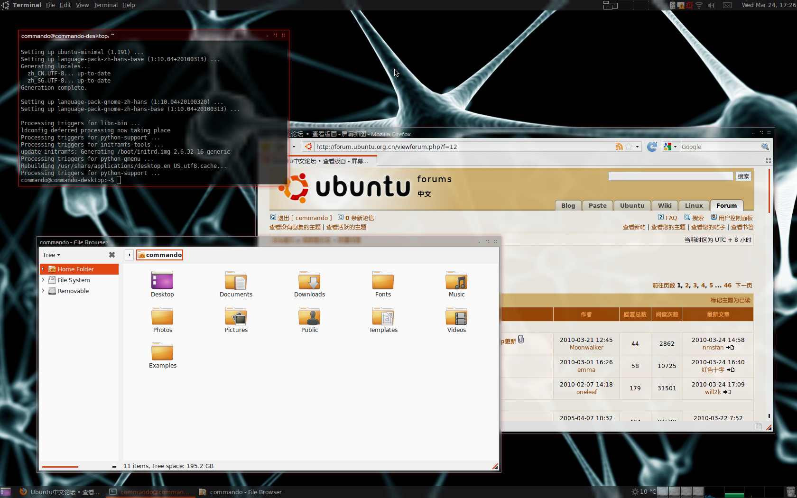
Task: Select the Ubuntu tab on forum
Action: tap(632, 205)
